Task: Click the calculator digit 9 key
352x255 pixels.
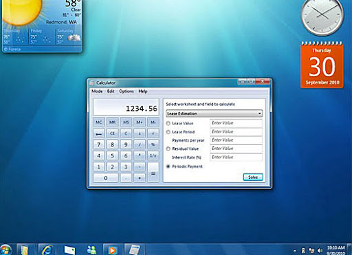Action: point(126,144)
